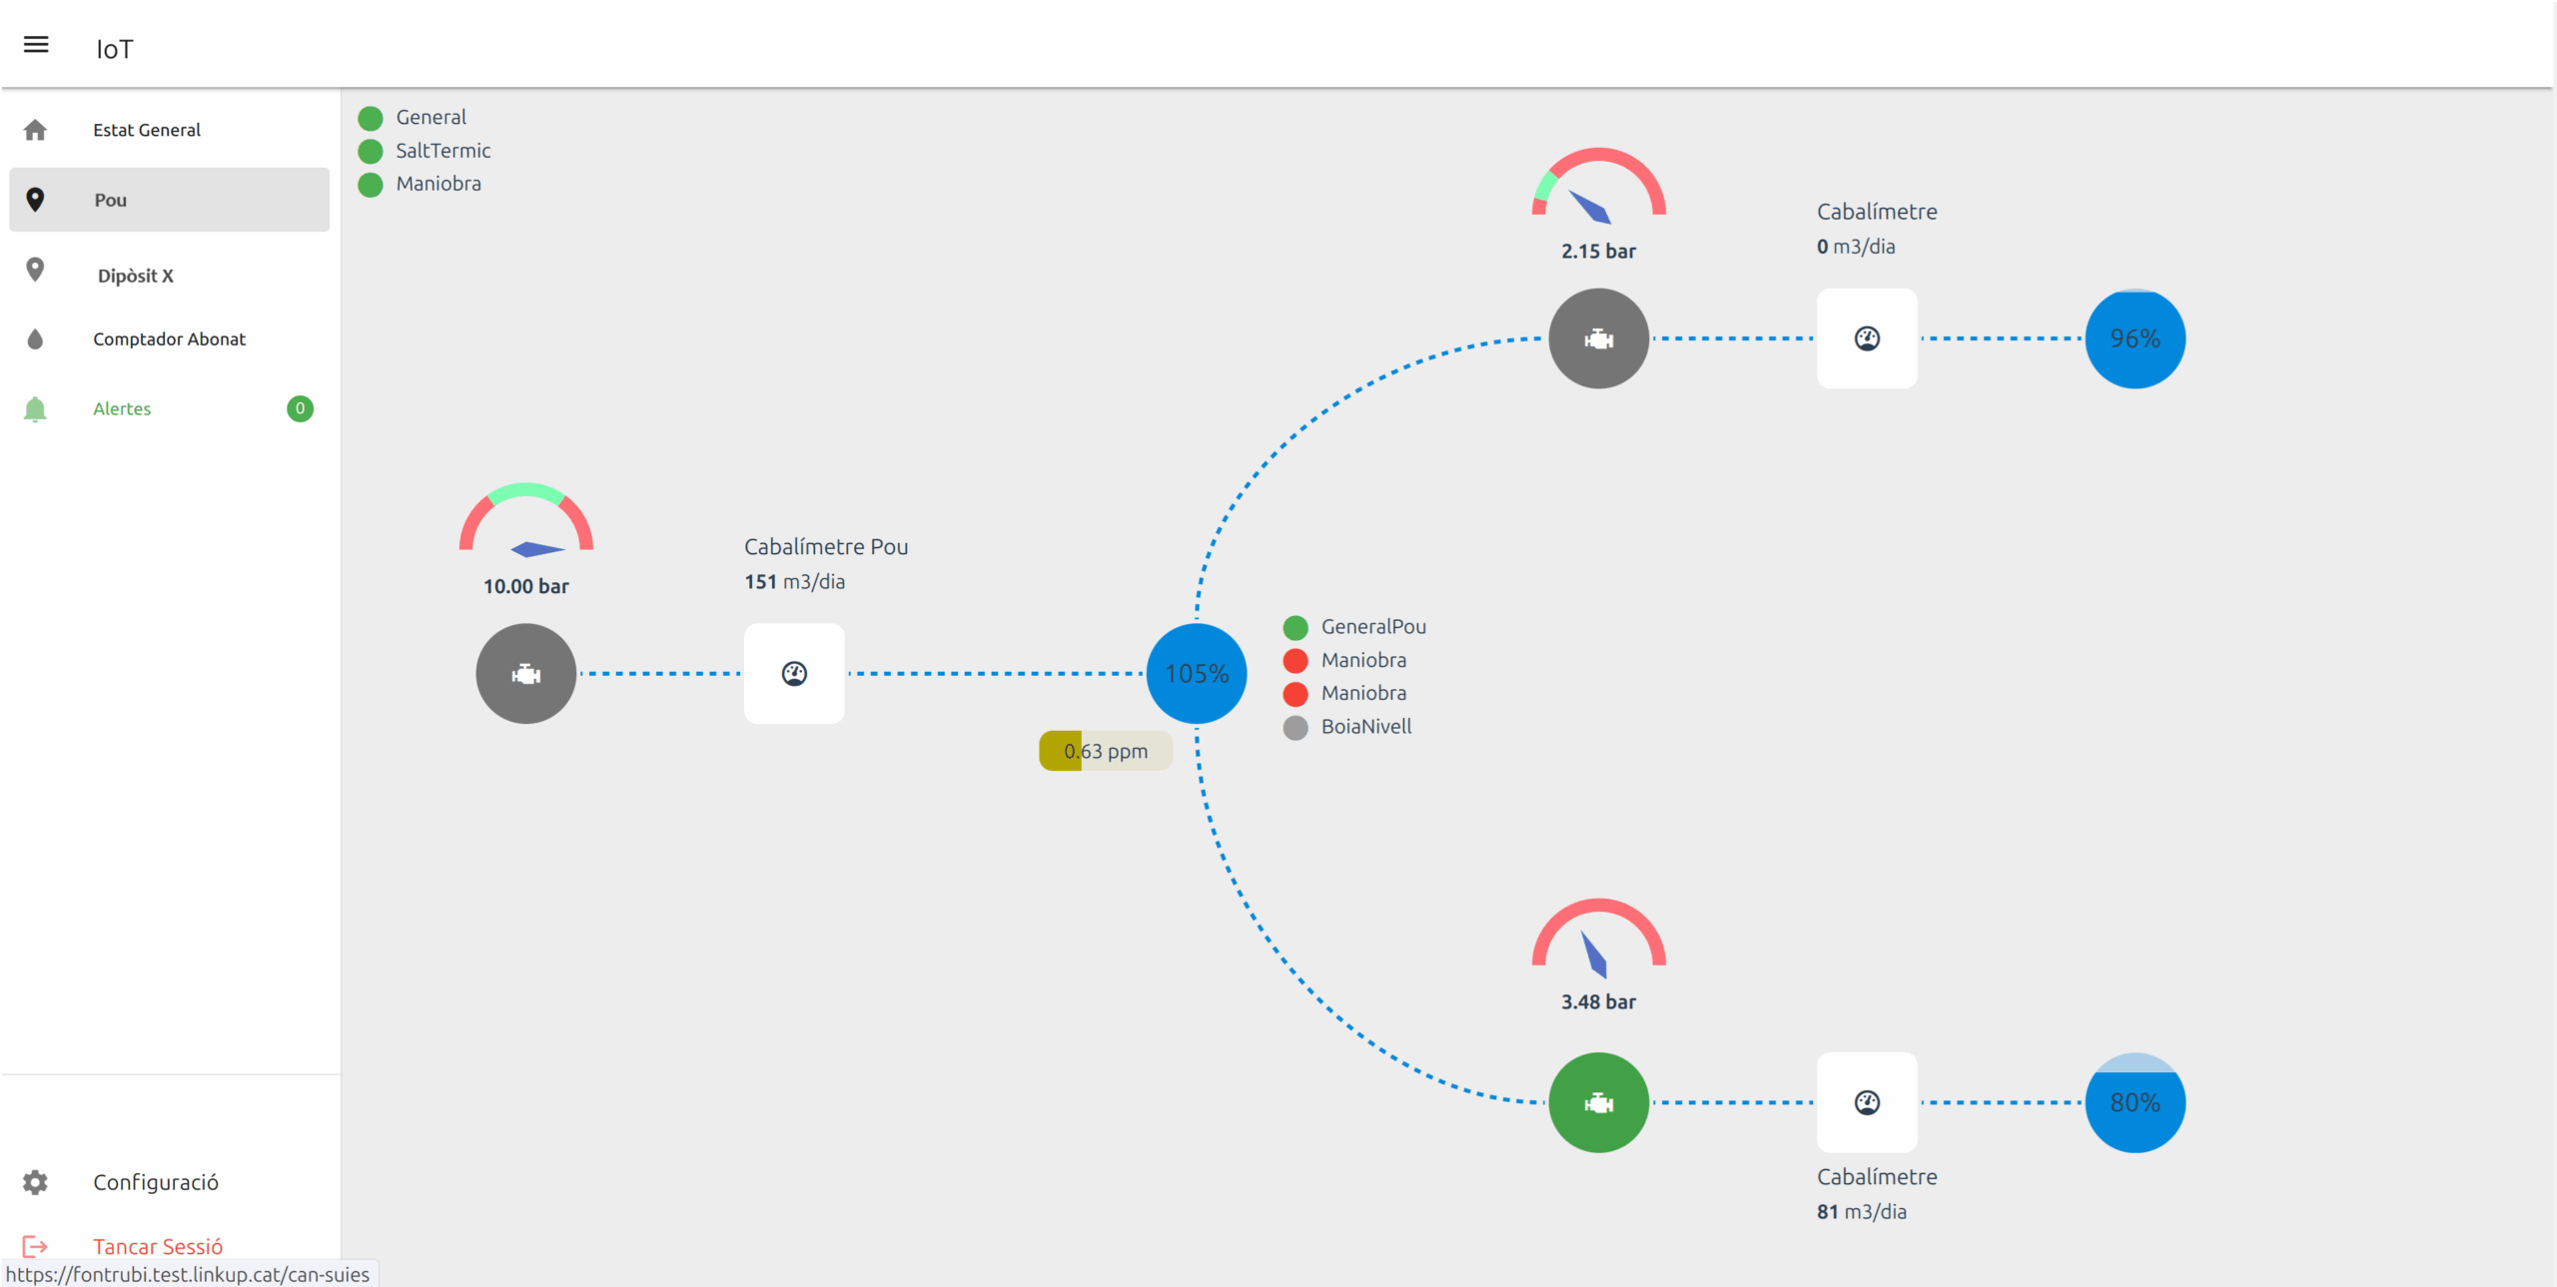The height and width of the screenshot is (1287, 2557).
Task: Click the gray pump icon at 10.00 bar
Action: point(525,674)
